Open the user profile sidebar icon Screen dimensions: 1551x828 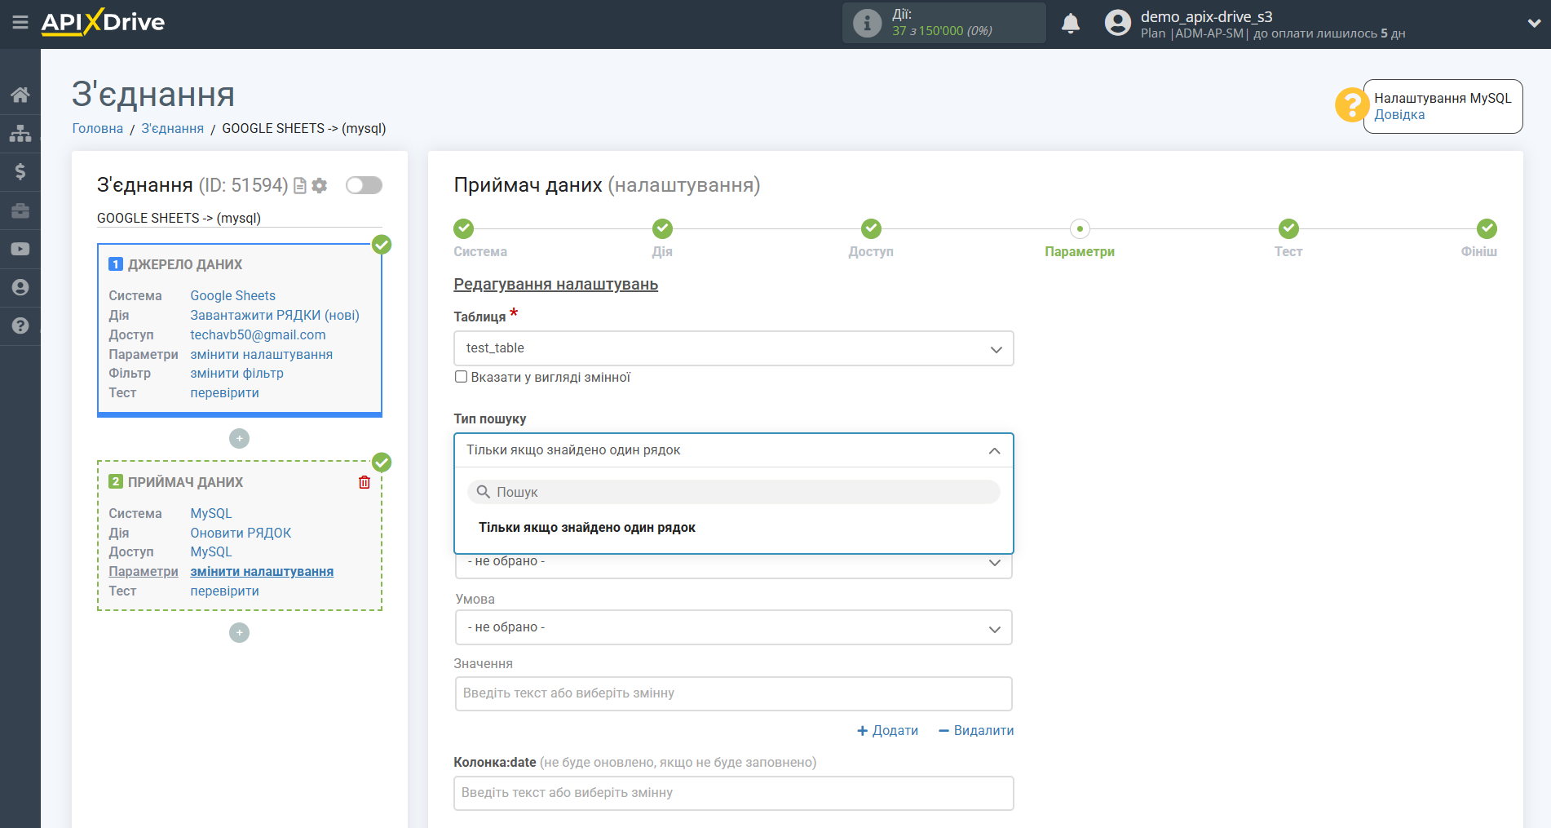pyautogui.click(x=20, y=287)
